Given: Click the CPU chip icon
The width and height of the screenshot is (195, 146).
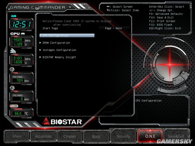Looking at the screenshot, I should (x=23, y=34).
